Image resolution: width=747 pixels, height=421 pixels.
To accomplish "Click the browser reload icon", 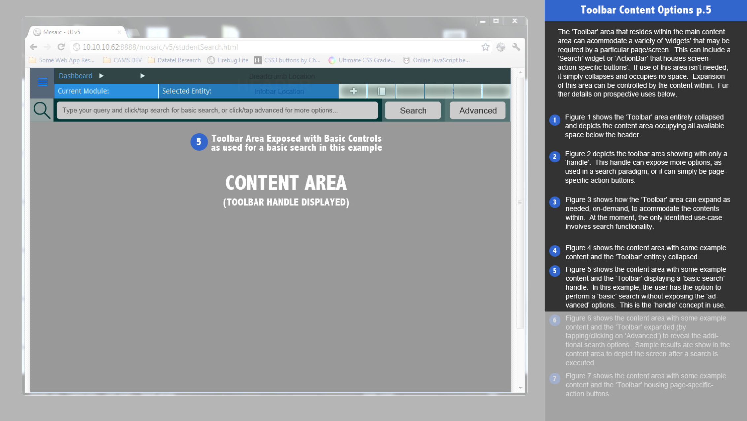I will [x=61, y=47].
